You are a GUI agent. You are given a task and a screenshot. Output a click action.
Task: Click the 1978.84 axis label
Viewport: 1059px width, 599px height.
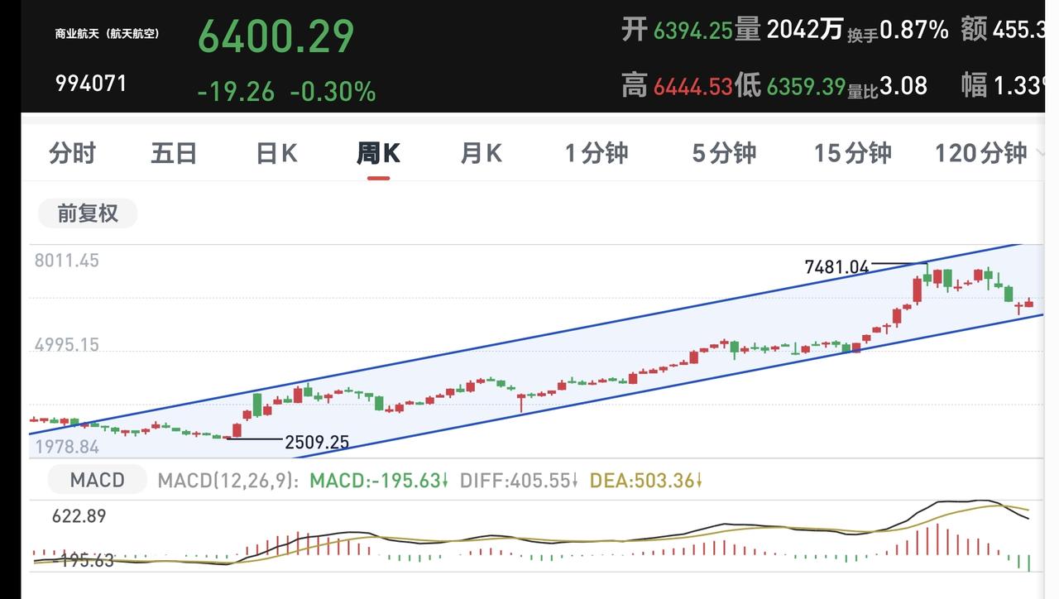pyautogui.click(x=66, y=447)
